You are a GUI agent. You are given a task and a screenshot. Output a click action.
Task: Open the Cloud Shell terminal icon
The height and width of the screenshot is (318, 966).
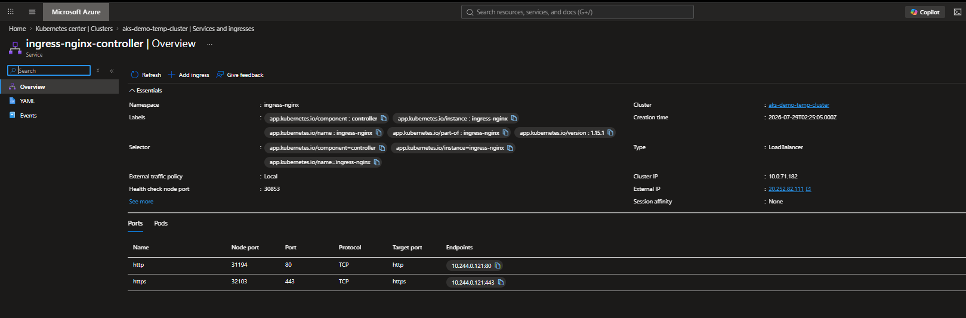[x=958, y=12]
